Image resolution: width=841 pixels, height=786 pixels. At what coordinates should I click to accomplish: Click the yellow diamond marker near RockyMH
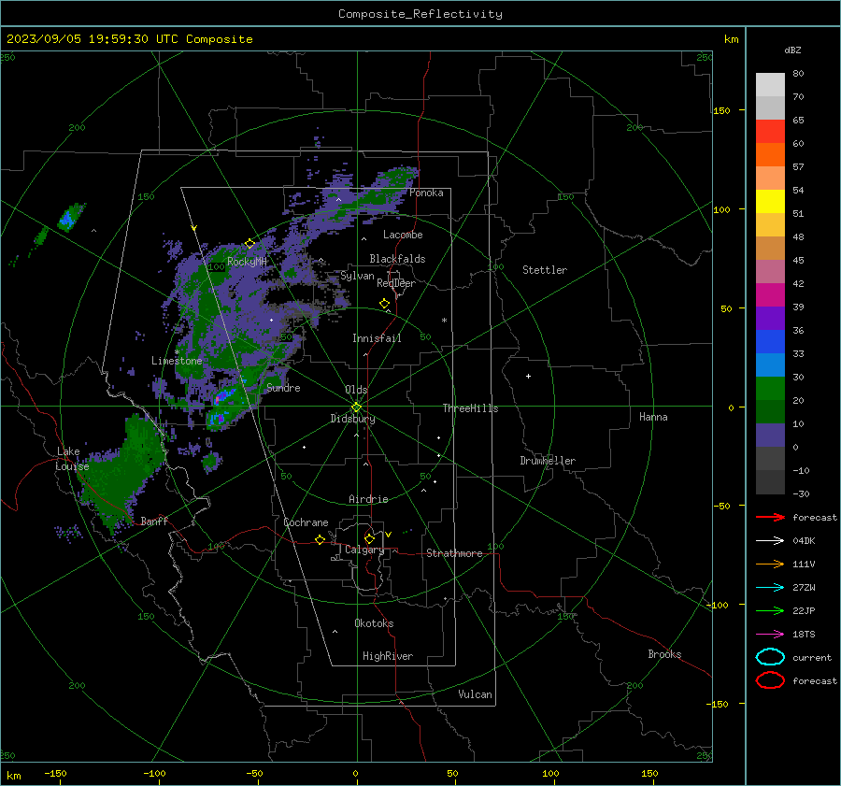249,244
